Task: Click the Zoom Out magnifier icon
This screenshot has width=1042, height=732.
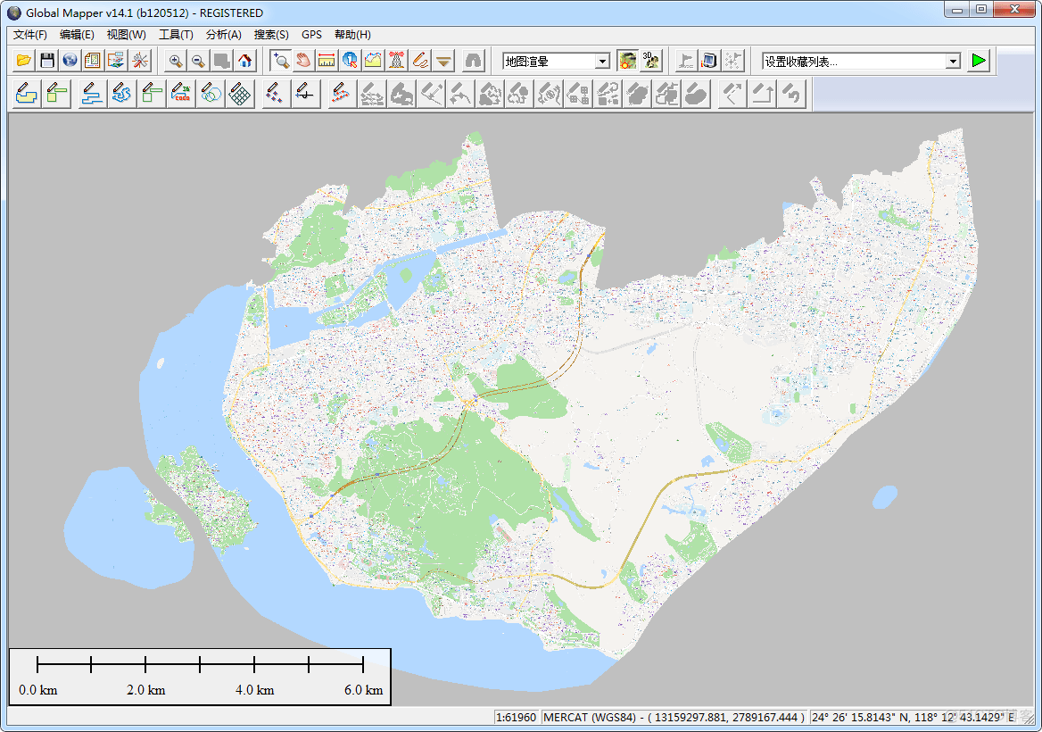Action: click(198, 61)
